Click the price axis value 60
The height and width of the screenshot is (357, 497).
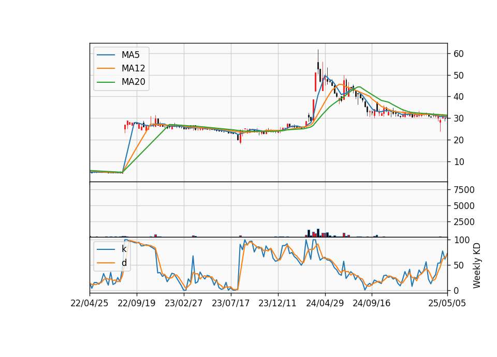[x=459, y=54]
